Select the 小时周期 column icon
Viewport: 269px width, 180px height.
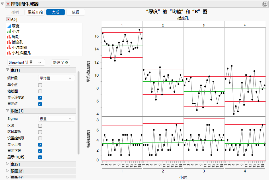[9, 48]
